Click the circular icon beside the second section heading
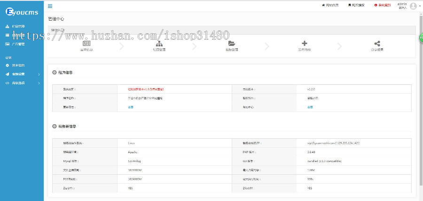 tap(54, 126)
